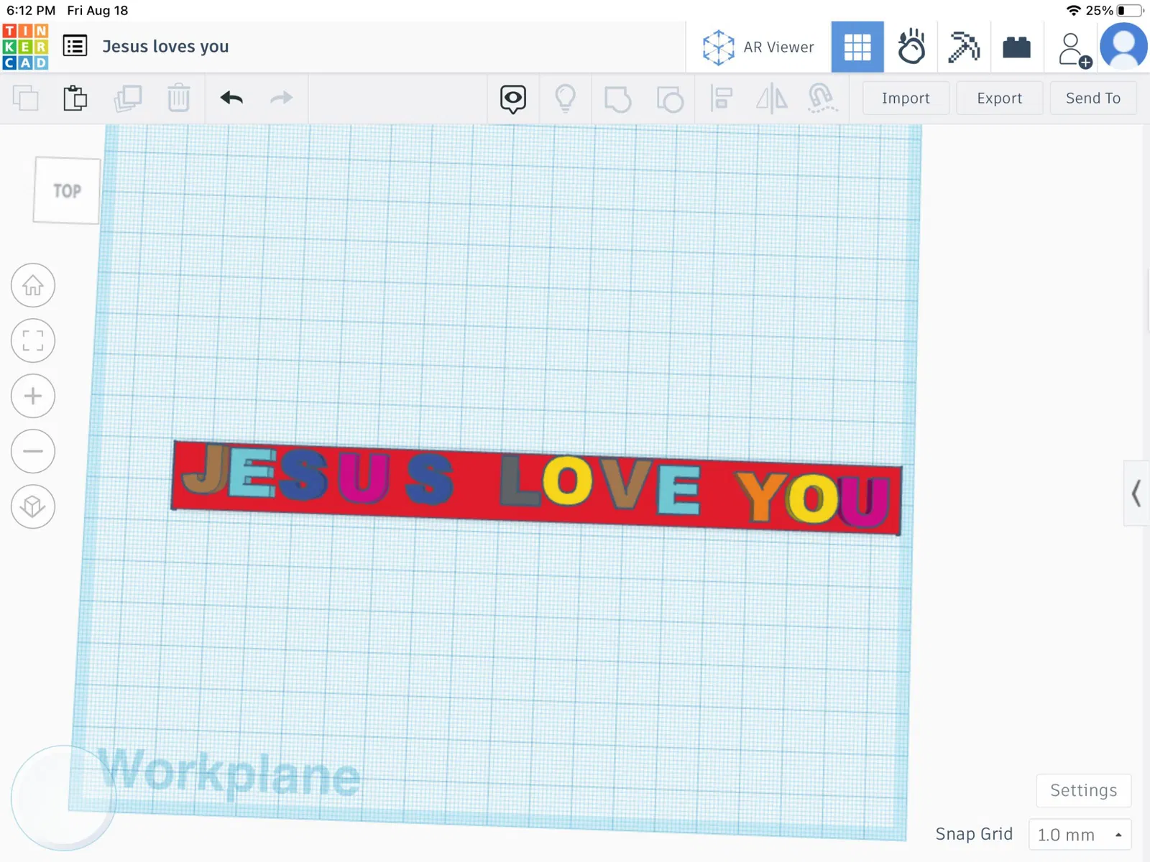1150x862 pixels.
Task: Open the design list menu icon
Action: tap(75, 46)
